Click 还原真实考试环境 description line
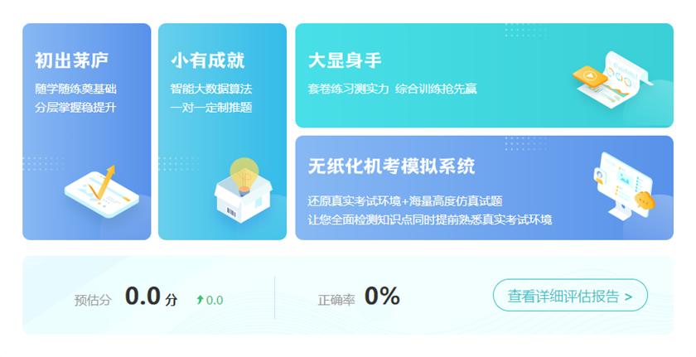696x357 pixels. pyautogui.click(x=404, y=201)
